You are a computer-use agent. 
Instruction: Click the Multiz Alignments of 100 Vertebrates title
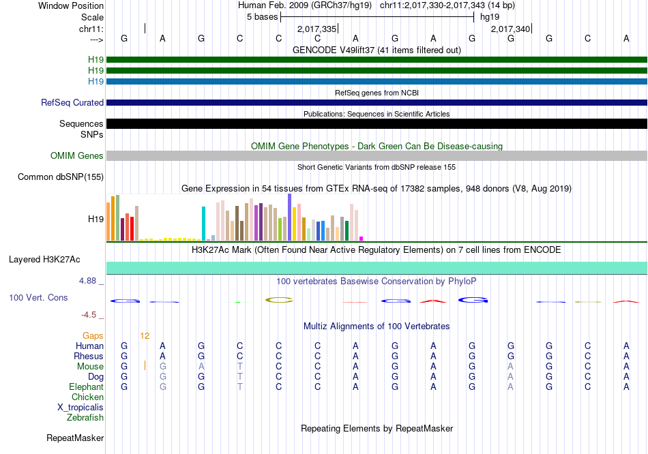[377, 327]
